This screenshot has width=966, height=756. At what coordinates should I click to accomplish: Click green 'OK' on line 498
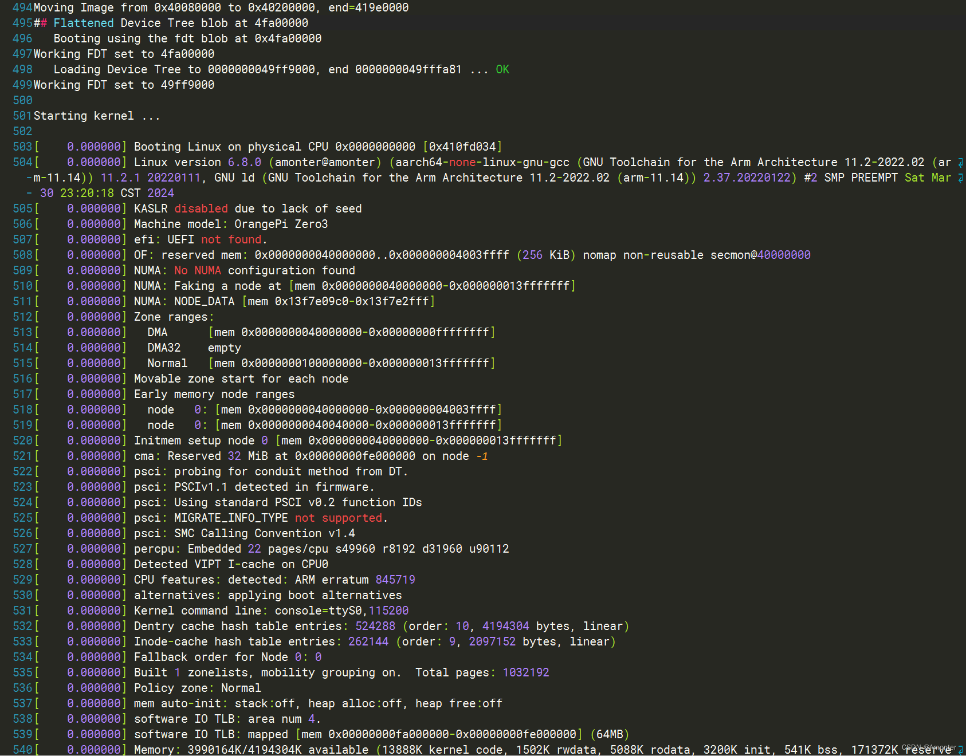502,69
